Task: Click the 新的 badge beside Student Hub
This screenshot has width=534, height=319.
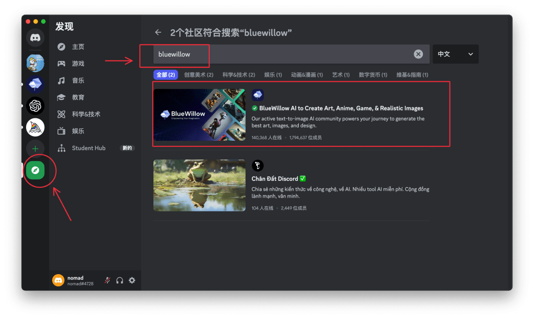Action: (127, 148)
